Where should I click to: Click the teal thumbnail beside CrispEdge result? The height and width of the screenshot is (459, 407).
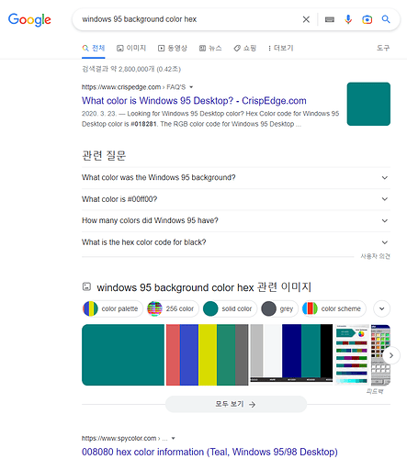(368, 104)
